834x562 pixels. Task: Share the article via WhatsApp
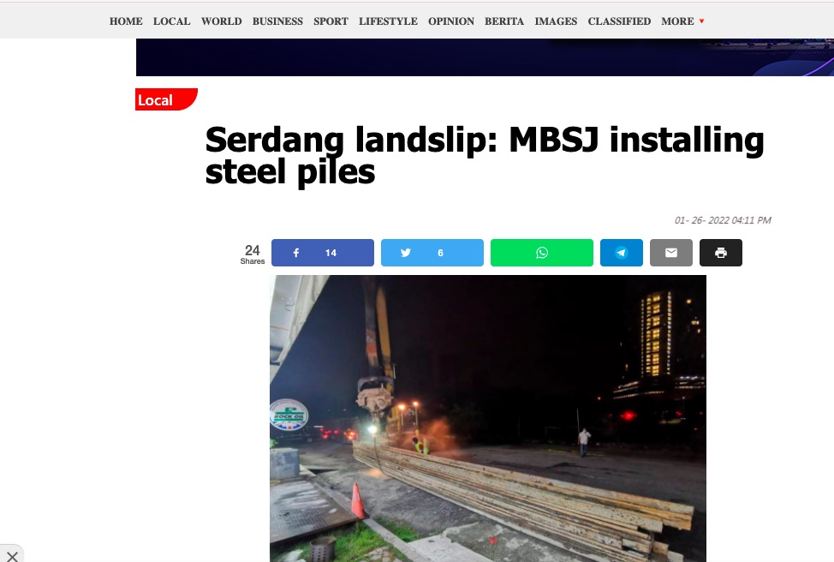[x=541, y=253]
